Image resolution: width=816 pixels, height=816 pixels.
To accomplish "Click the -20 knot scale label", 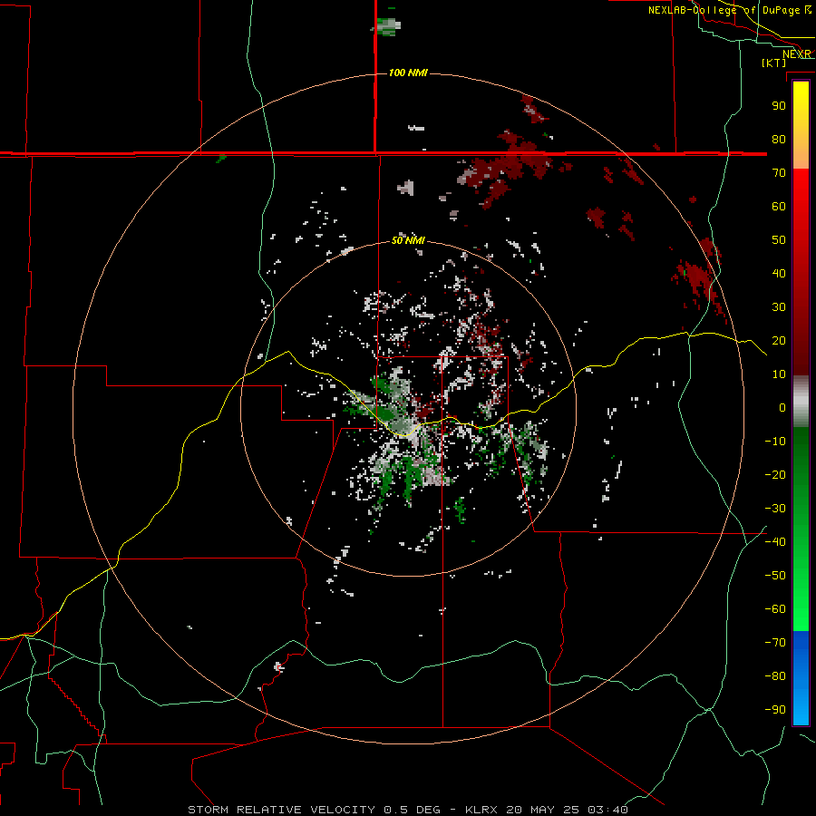I will pos(775,475).
